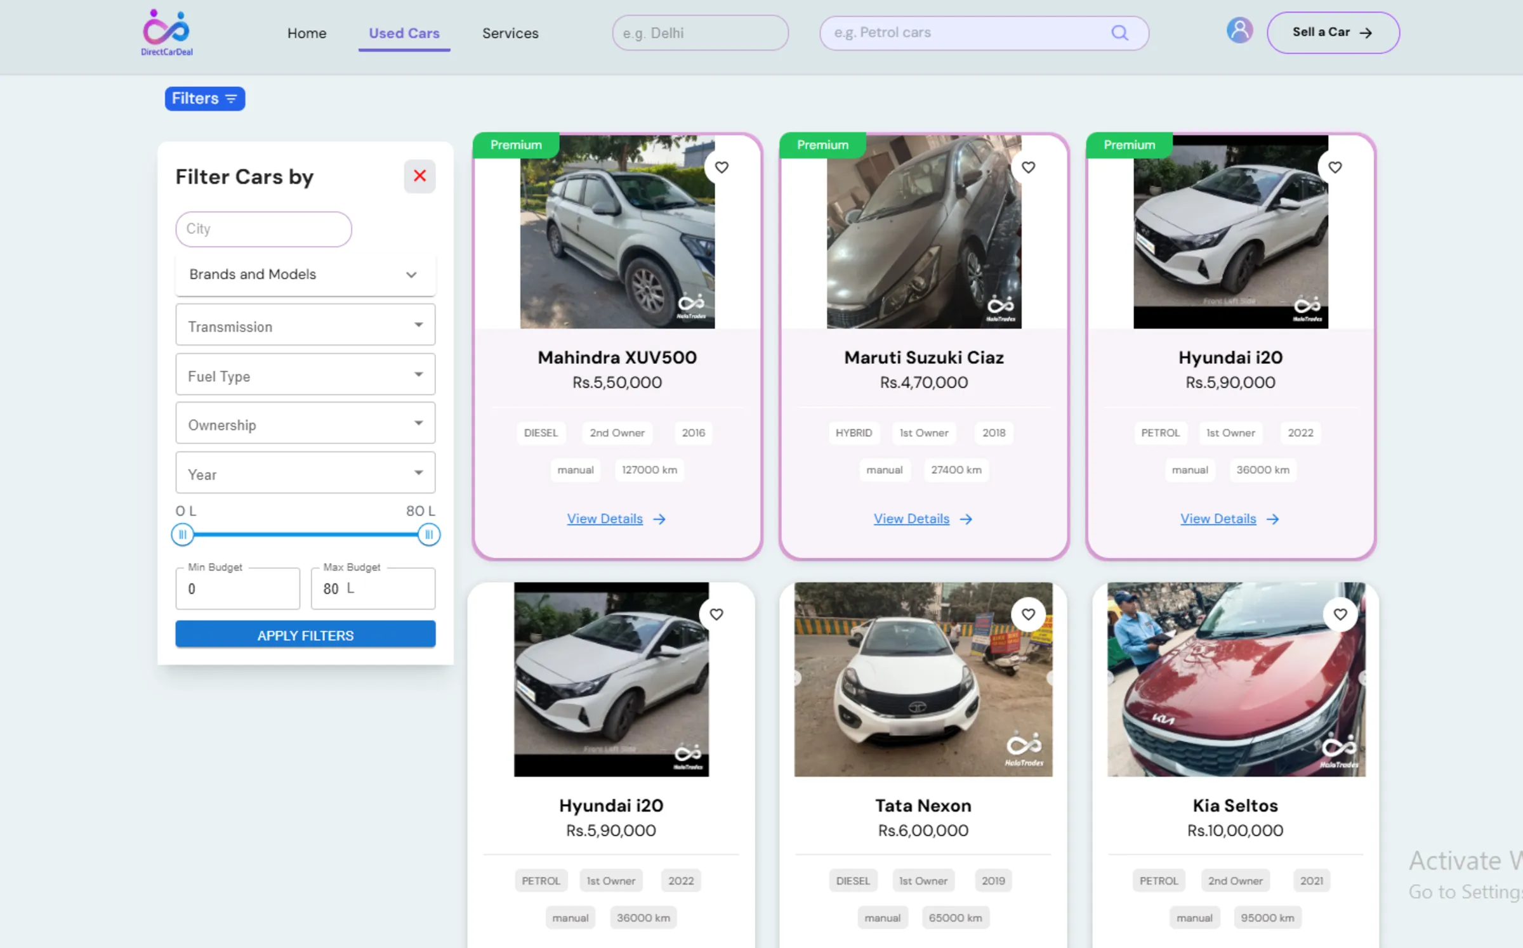1523x948 pixels.
Task: Focus the e.g. Delhi location search box
Action: tap(700, 33)
